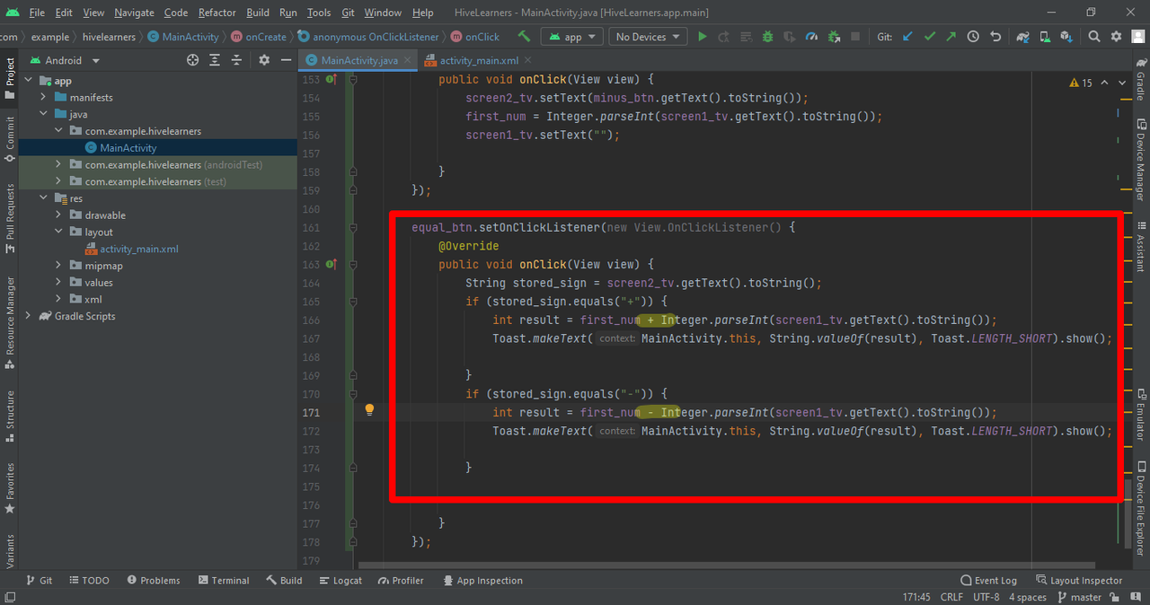The width and height of the screenshot is (1150, 605).
Task: Click the user account avatar icon
Action: pos(1137,37)
